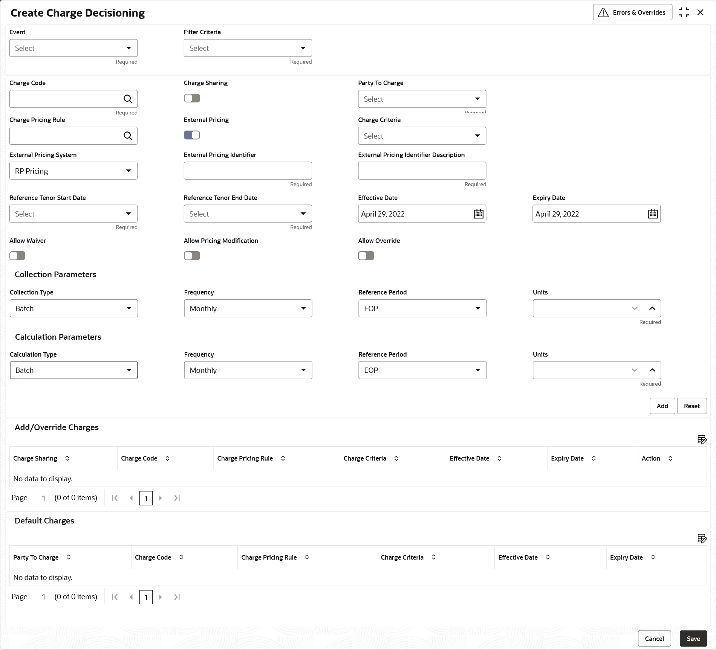Sort Add/Override table by Expiry Date

(594, 458)
